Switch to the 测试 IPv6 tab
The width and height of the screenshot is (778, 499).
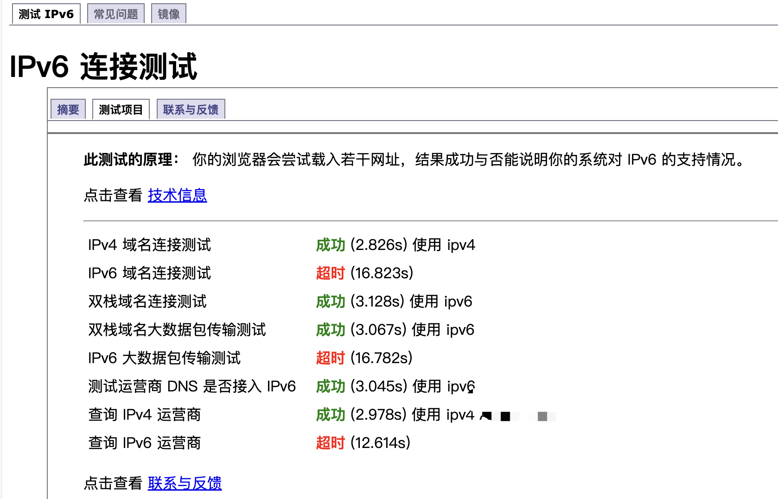(46, 14)
